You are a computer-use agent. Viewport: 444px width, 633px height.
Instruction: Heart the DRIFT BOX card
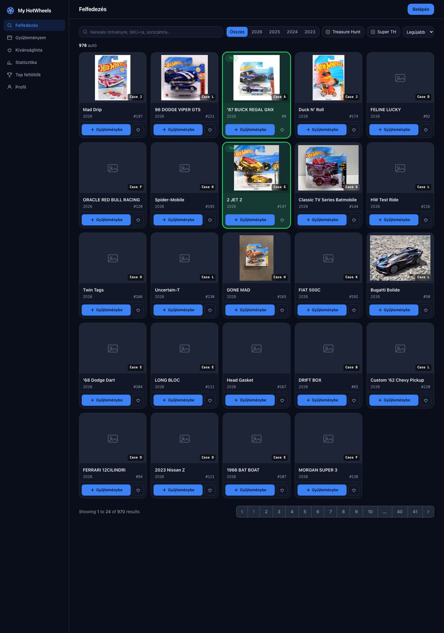354,401
